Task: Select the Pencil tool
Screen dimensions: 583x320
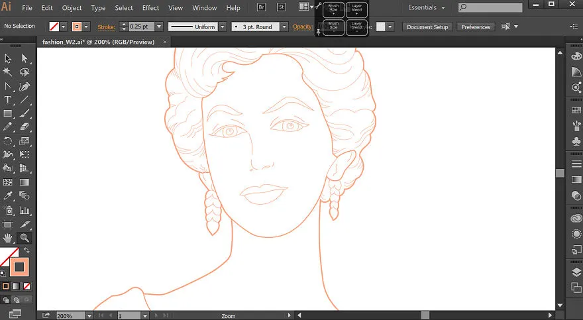Action: [x=8, y=127]
